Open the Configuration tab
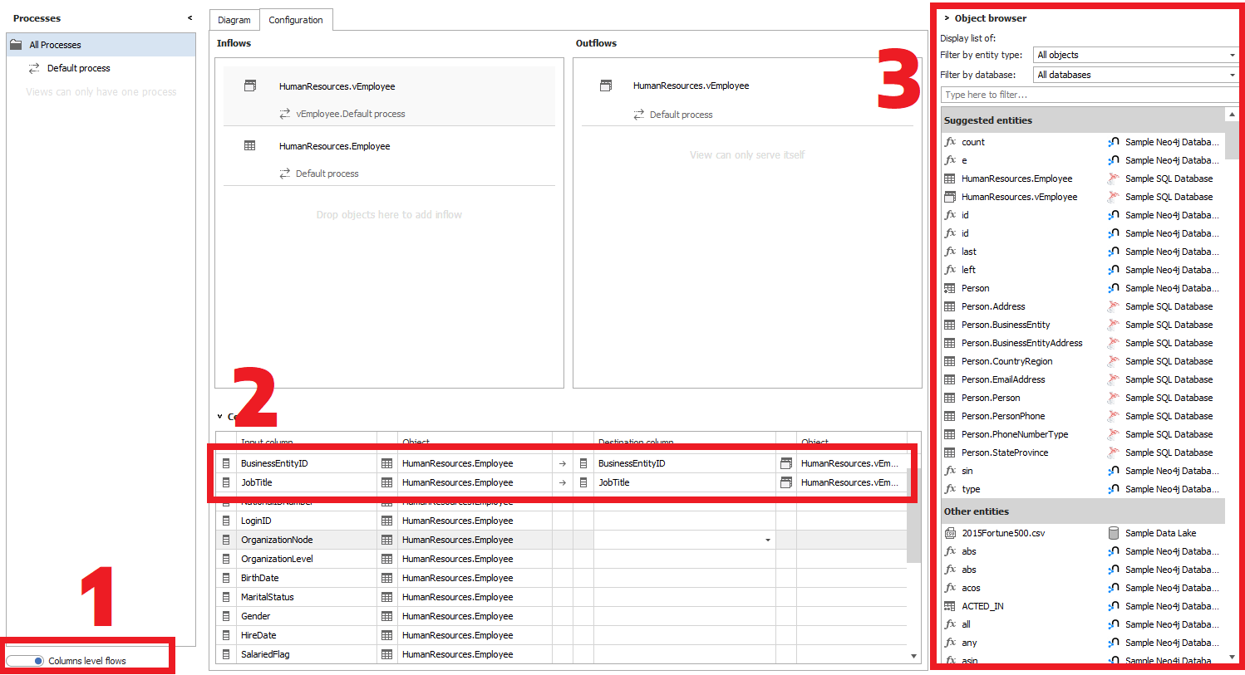The image size is (1245, 675). coord(296,20)
